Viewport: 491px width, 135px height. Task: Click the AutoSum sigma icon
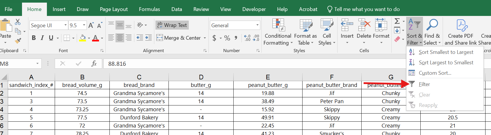(x=397, y=21)
